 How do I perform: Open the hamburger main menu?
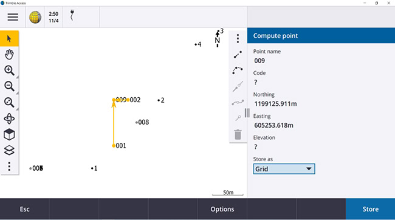pyautogui.click(x=13, y=17)
